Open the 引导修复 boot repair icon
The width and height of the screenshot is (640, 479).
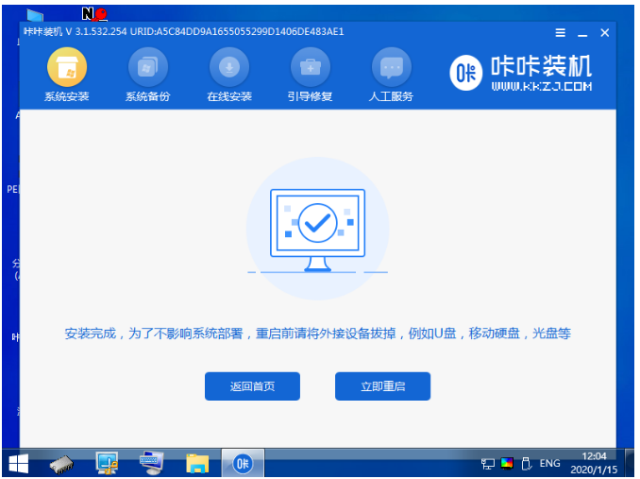coord(311,67)
